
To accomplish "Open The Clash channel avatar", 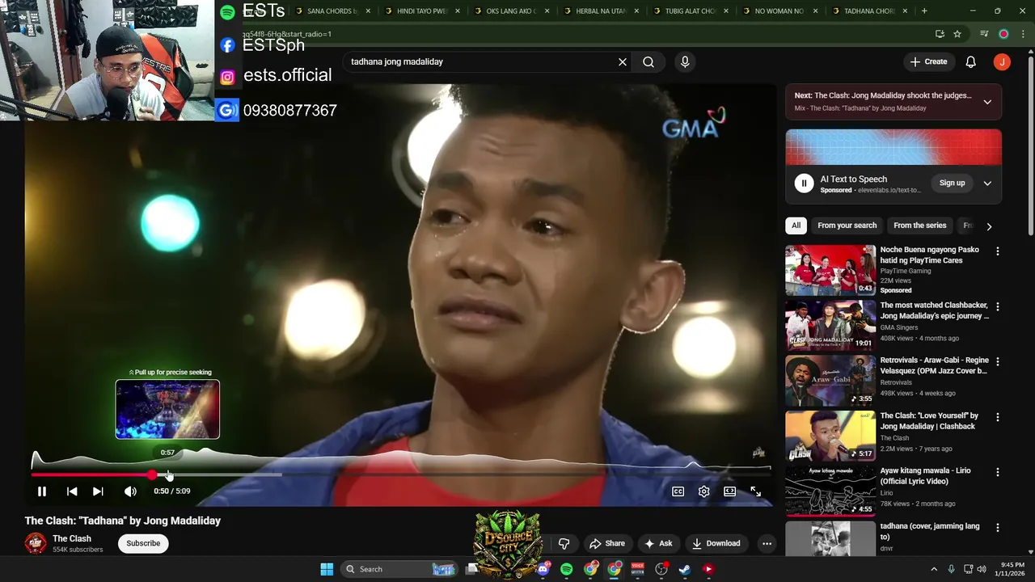I will (x=36, y=543).
